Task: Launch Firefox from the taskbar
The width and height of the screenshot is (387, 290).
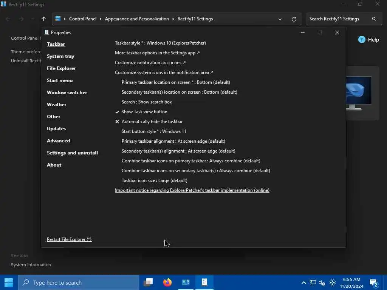Action: coord(167,282)
